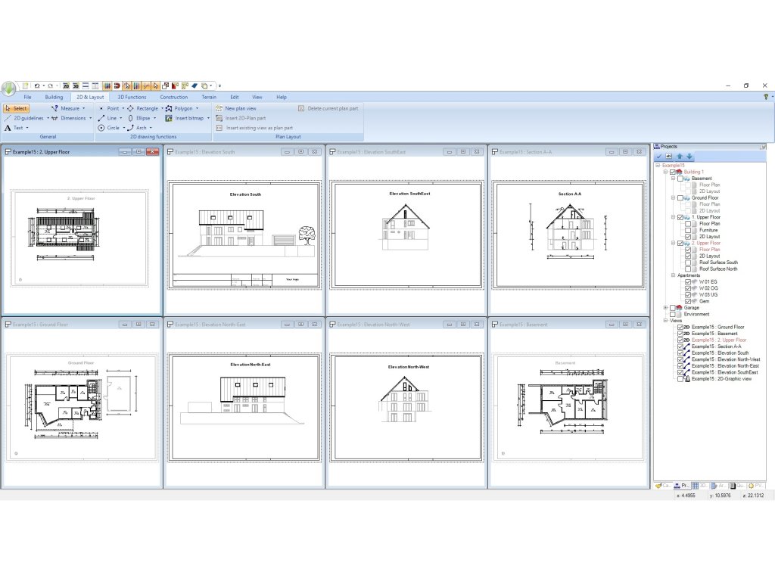Select the Circle drawing tool
The height and width of the screenshot is (581, 775).
pyautogui.click(x=108, y=128)
